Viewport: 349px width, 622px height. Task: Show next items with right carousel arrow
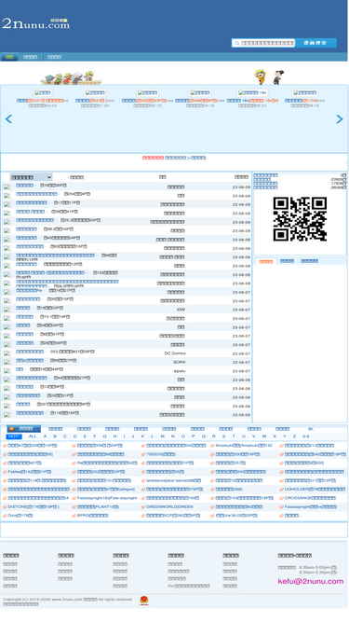[339, 118]
